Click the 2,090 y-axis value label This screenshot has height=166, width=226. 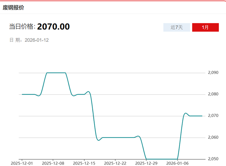pos(213,73)
